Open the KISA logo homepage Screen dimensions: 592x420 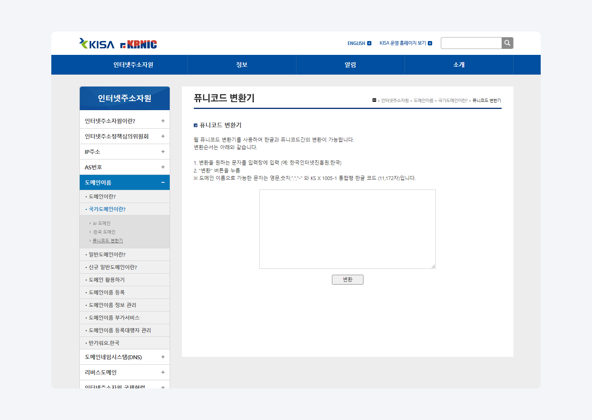[97, 44]
